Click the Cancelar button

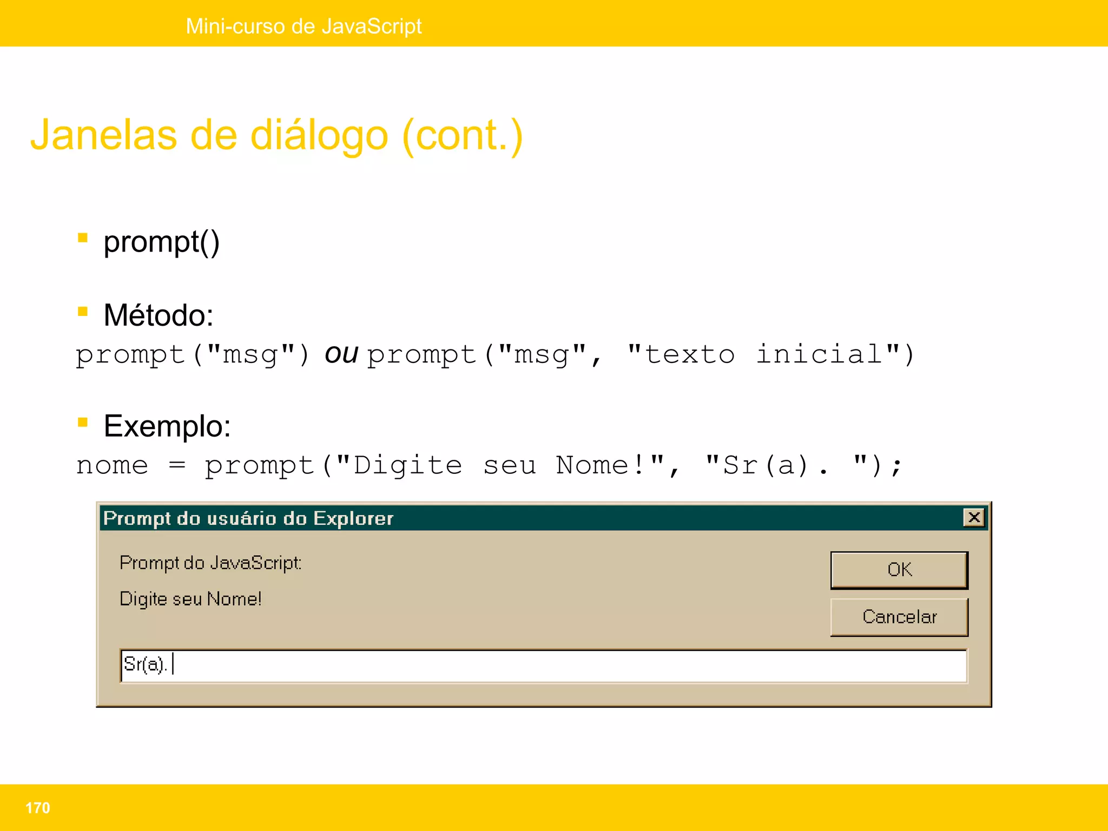(899, 617)
